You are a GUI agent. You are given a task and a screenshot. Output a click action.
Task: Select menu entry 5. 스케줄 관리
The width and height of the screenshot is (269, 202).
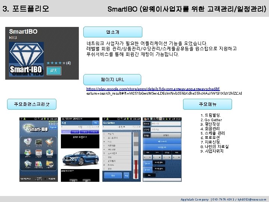tap(213, 133)
